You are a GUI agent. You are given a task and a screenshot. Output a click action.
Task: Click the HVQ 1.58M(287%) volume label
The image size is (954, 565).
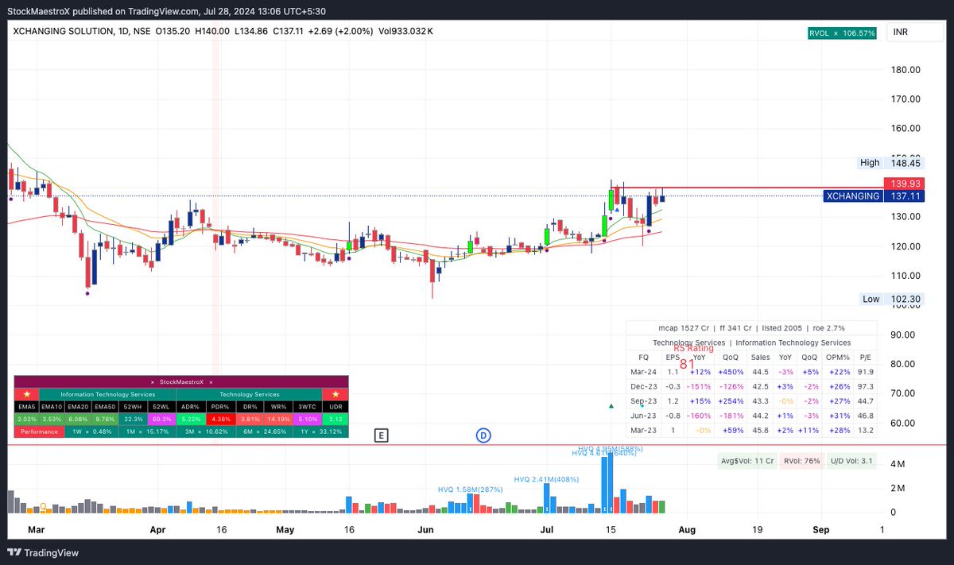pyautogui.click(x=470, y=490)
